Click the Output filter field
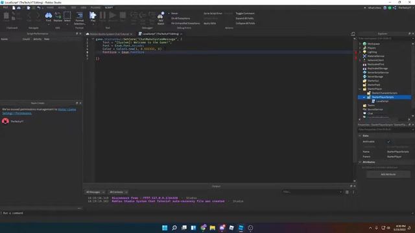This screenshot has width=415, height=233. [312, 192]
